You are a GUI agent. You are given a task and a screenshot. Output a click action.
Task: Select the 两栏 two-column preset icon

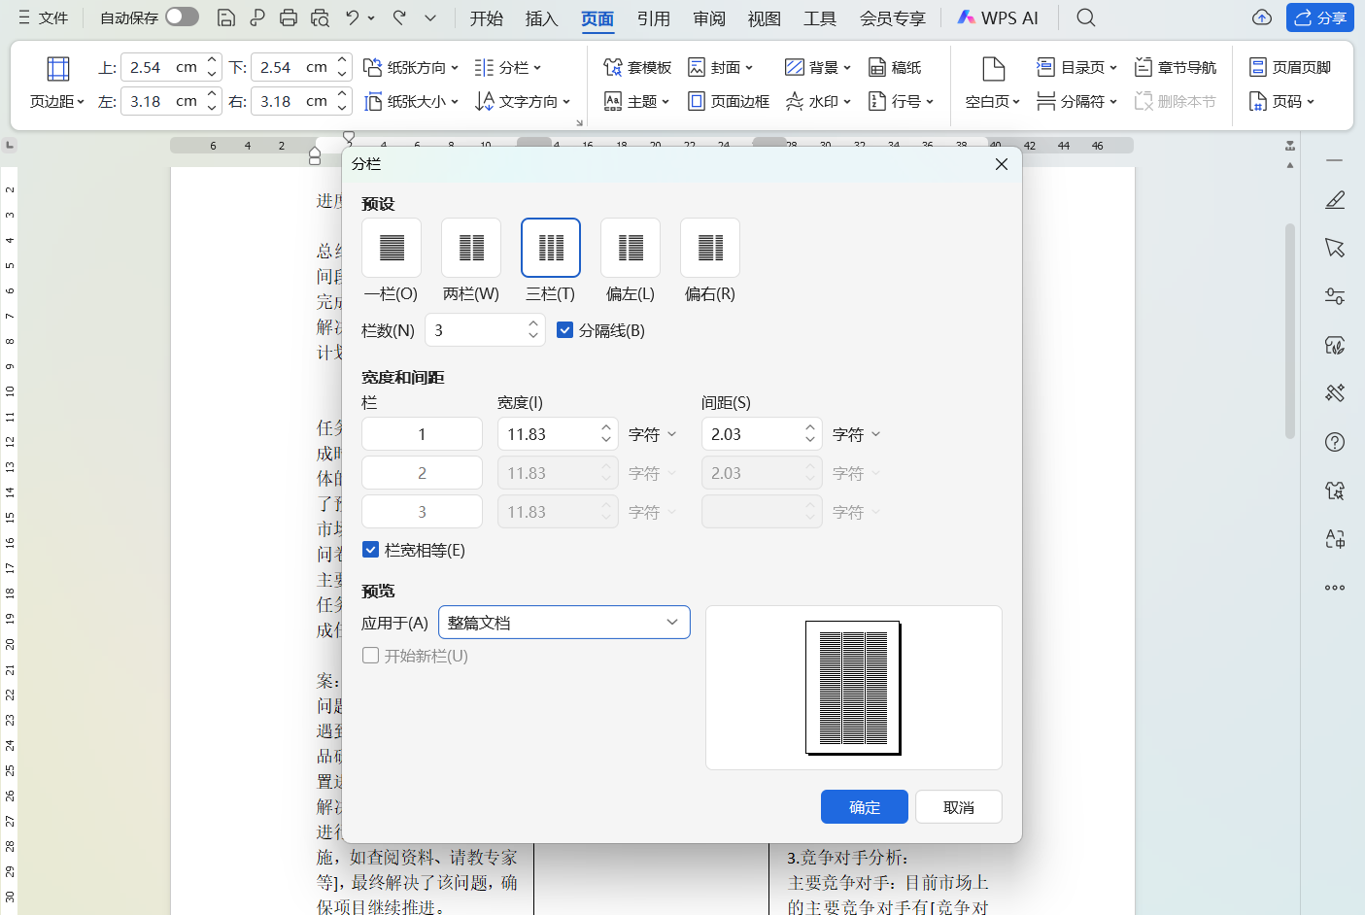470,248
